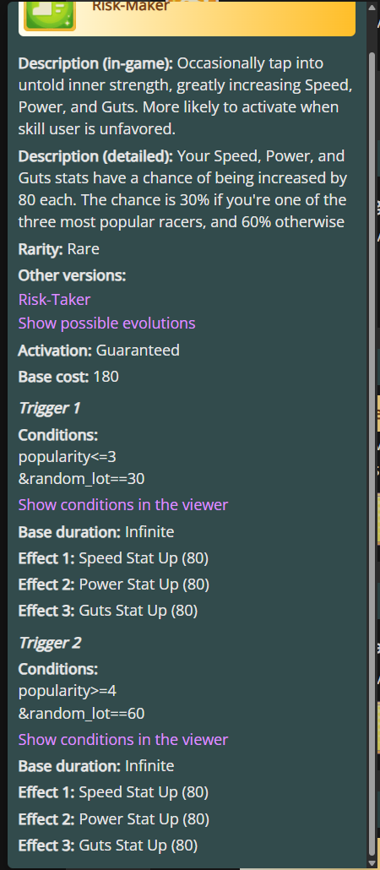Screen dimensions: 380x870
Task: Click the popularity>=4 condition text
Action: [x=67, y=691]
